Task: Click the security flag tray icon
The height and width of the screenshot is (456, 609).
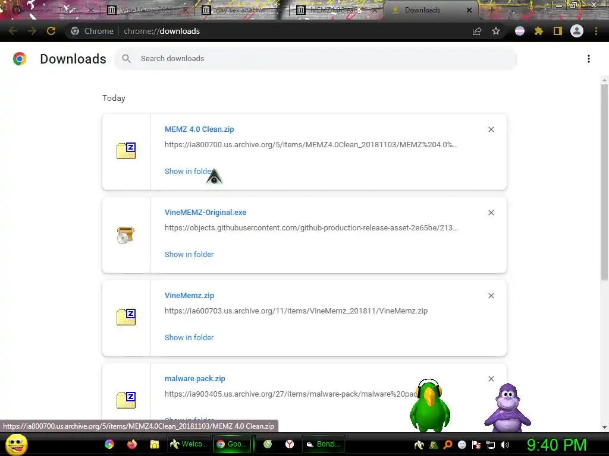Action: point(476,445)
